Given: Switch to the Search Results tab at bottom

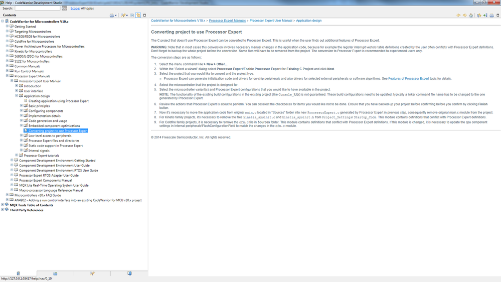Looking at the screenshot, I should click(x=92, y=273).
